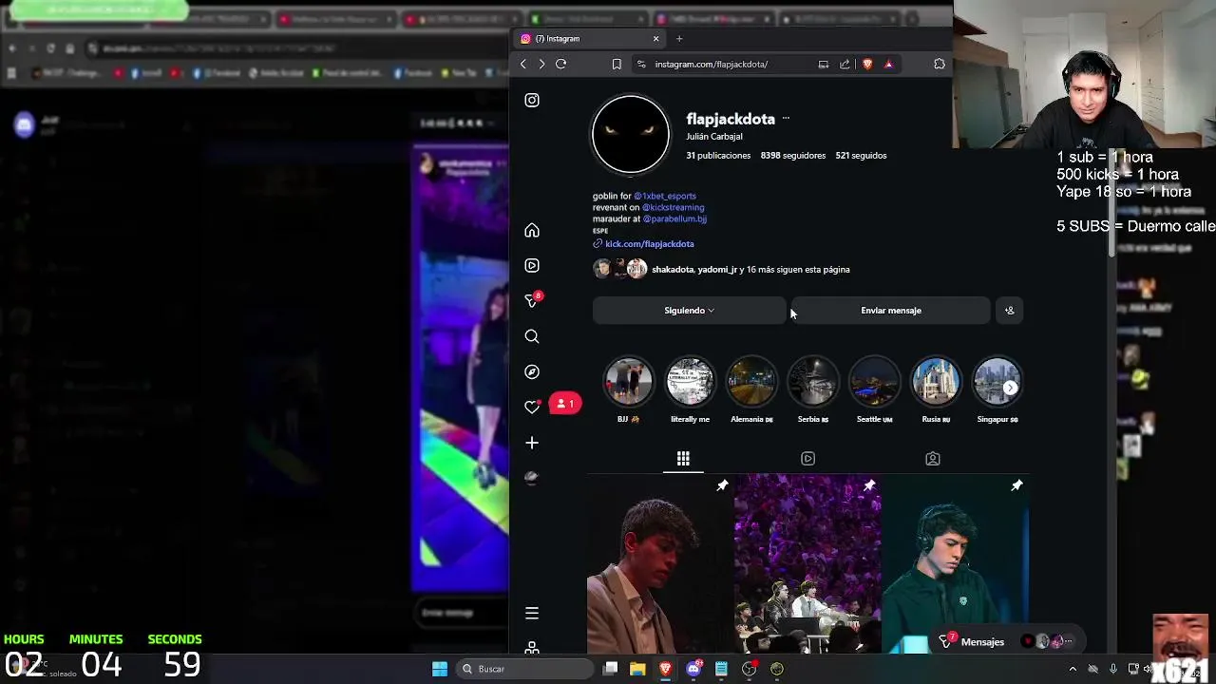Bookmark this page with the bookmark icon
Screen dimensions: 1216x684
617,64
